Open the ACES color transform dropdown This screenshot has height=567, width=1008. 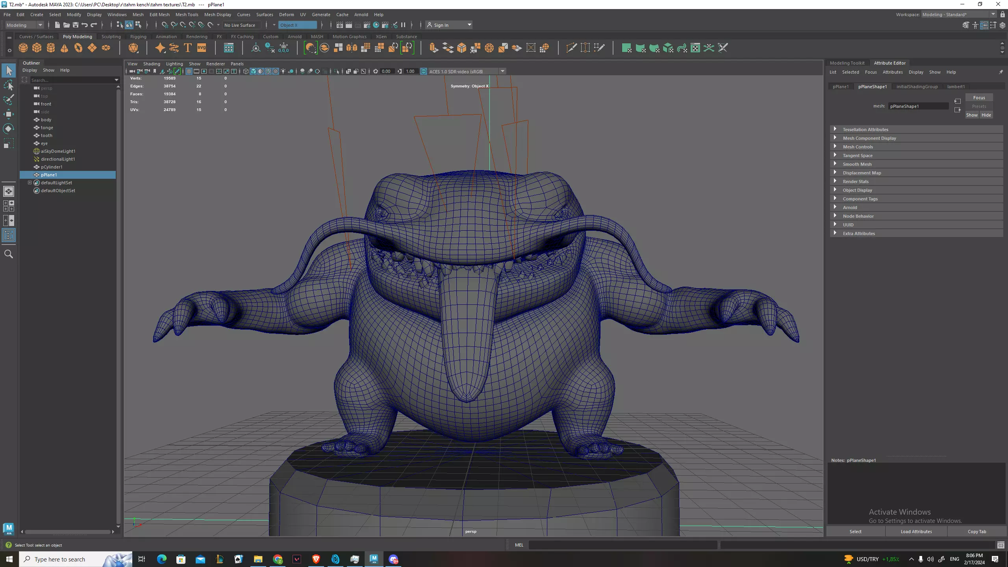click(502, 71)
